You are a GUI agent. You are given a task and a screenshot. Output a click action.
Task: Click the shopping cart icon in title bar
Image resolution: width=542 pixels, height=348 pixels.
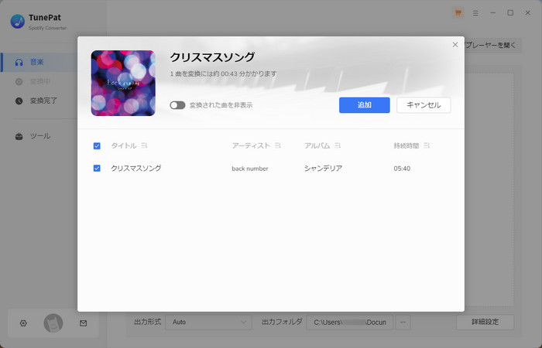(458, 13)
